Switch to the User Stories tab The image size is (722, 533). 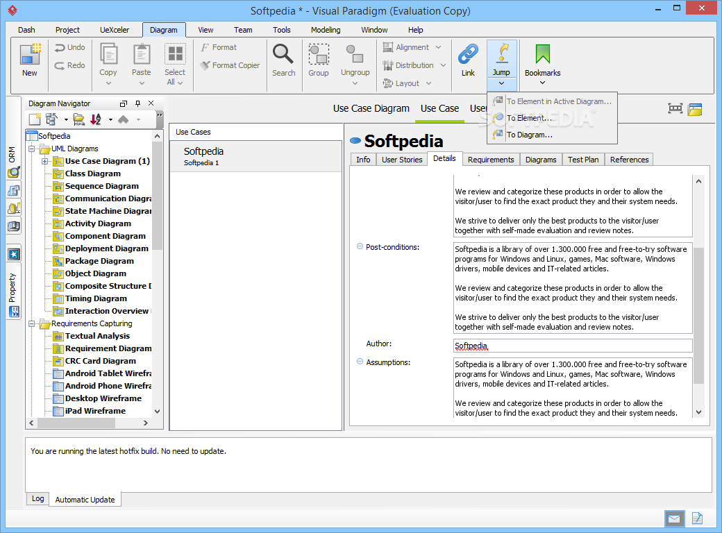tap(402, 160)
